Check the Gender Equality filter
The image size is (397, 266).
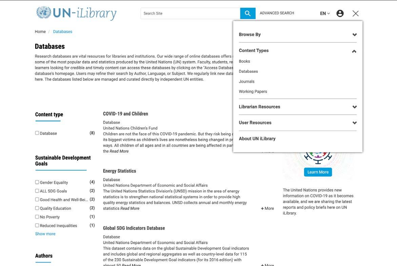(37, 182)
